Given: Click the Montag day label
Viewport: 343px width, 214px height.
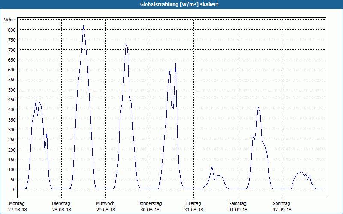Looking at the screenshot, I should 17,204.
